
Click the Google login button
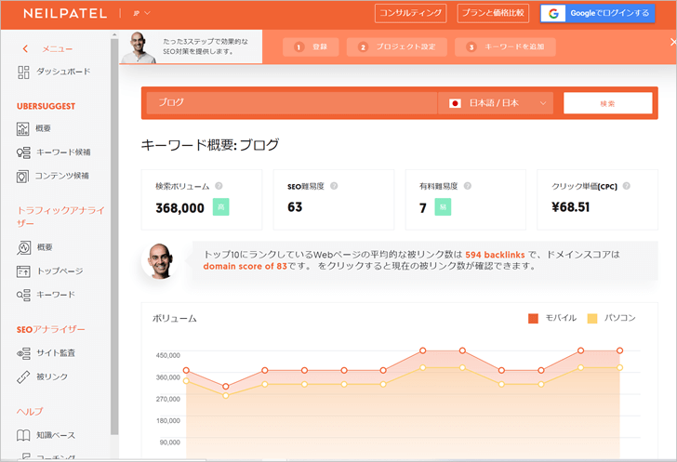point(599,13)
